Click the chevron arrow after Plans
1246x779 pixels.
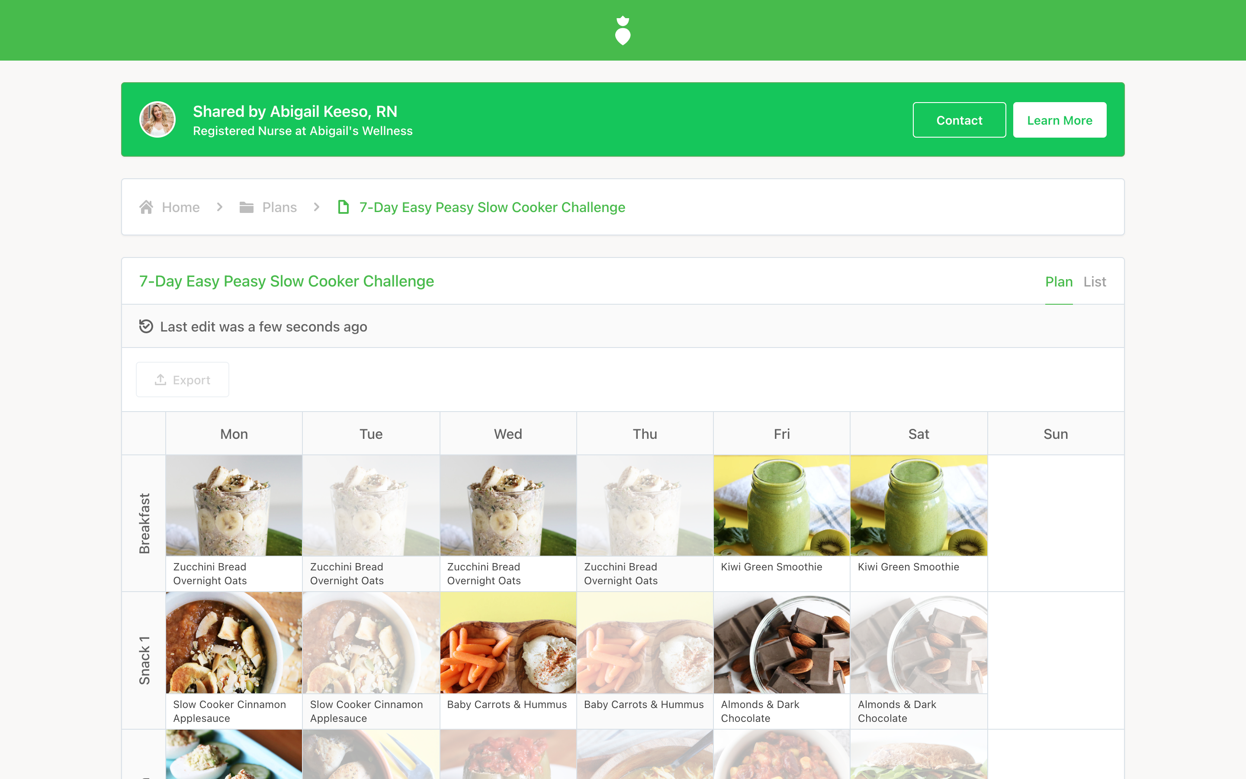coord(317,207)
